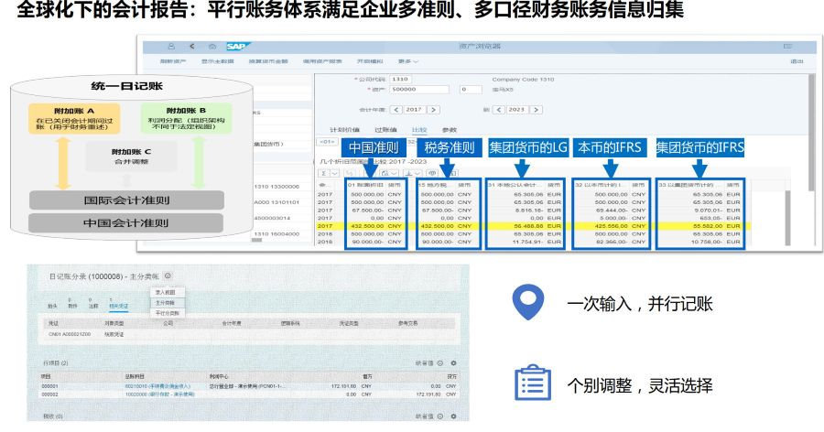Click the icon at right end of SAP header
The width and height of the screenshot is (824, 432).
click(787, 47)
